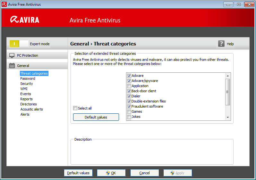Click the Apply button
Screen dimensions: 256x180
point(178,173)
